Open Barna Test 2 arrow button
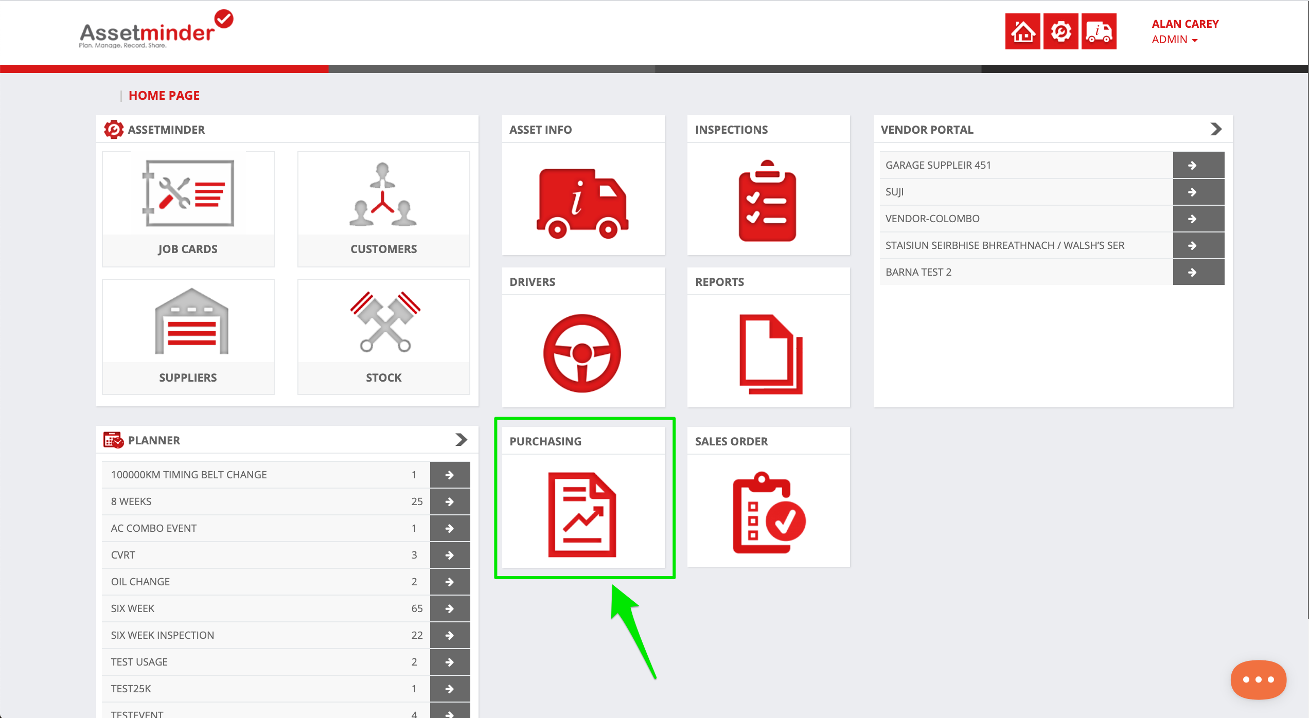This screenshot has width=1309, height=718. click(x=1198, y=272)
